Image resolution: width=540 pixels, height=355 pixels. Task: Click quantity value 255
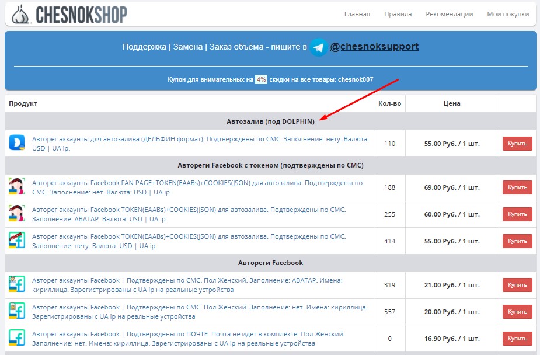[389, 214]
